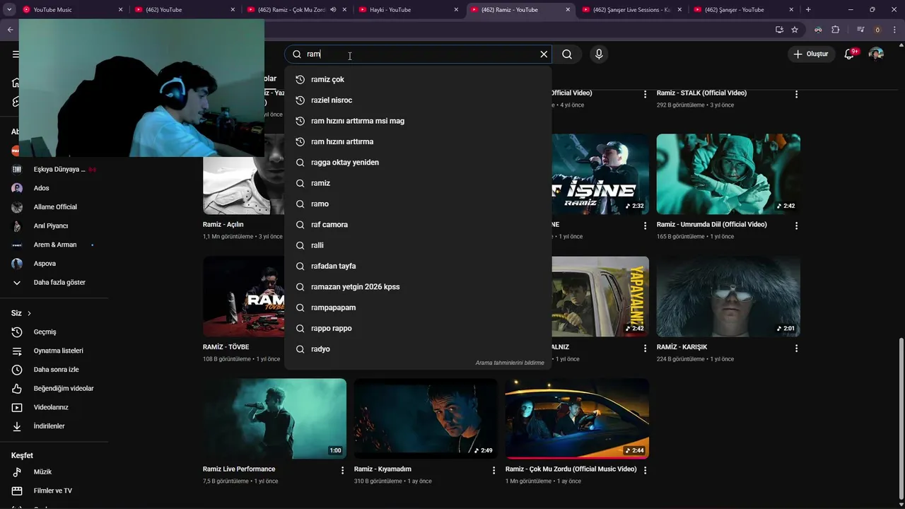Viewport: 905px width, 509px height.
Task: Open the tab search dropdown arrow
Action: [x=9, y=10]
